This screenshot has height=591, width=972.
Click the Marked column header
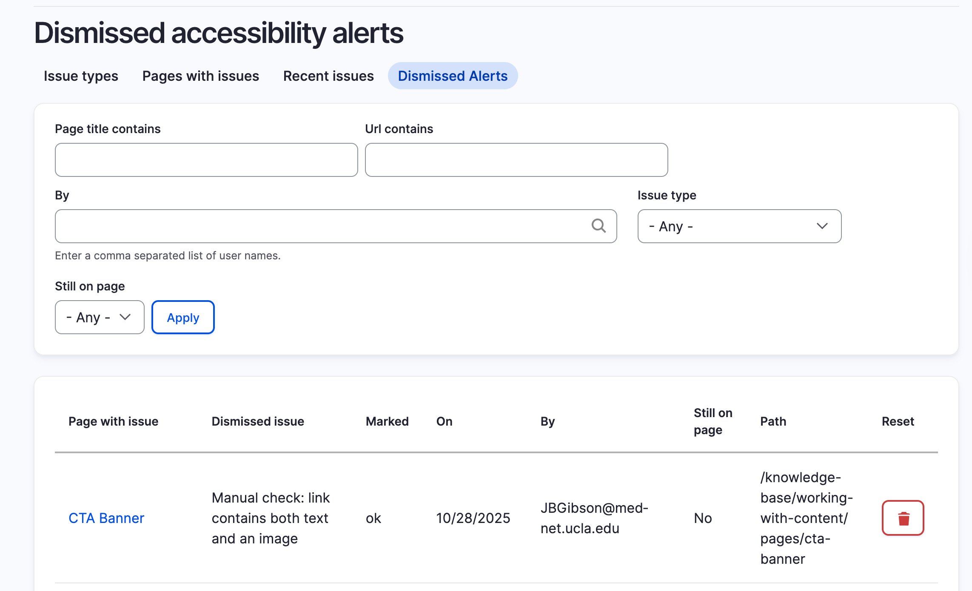pos(387,421)
